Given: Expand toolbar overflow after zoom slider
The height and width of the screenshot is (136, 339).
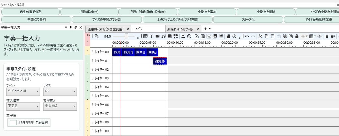Looking at the screenshot, I should [138, 37].
